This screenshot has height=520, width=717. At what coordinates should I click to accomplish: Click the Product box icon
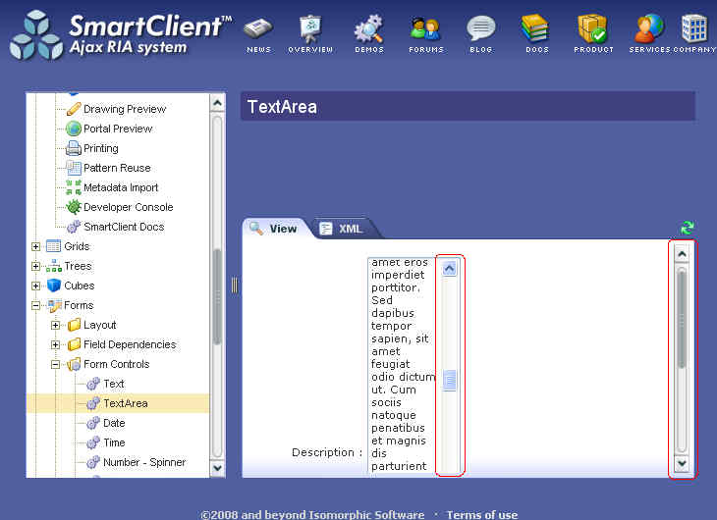592,28
